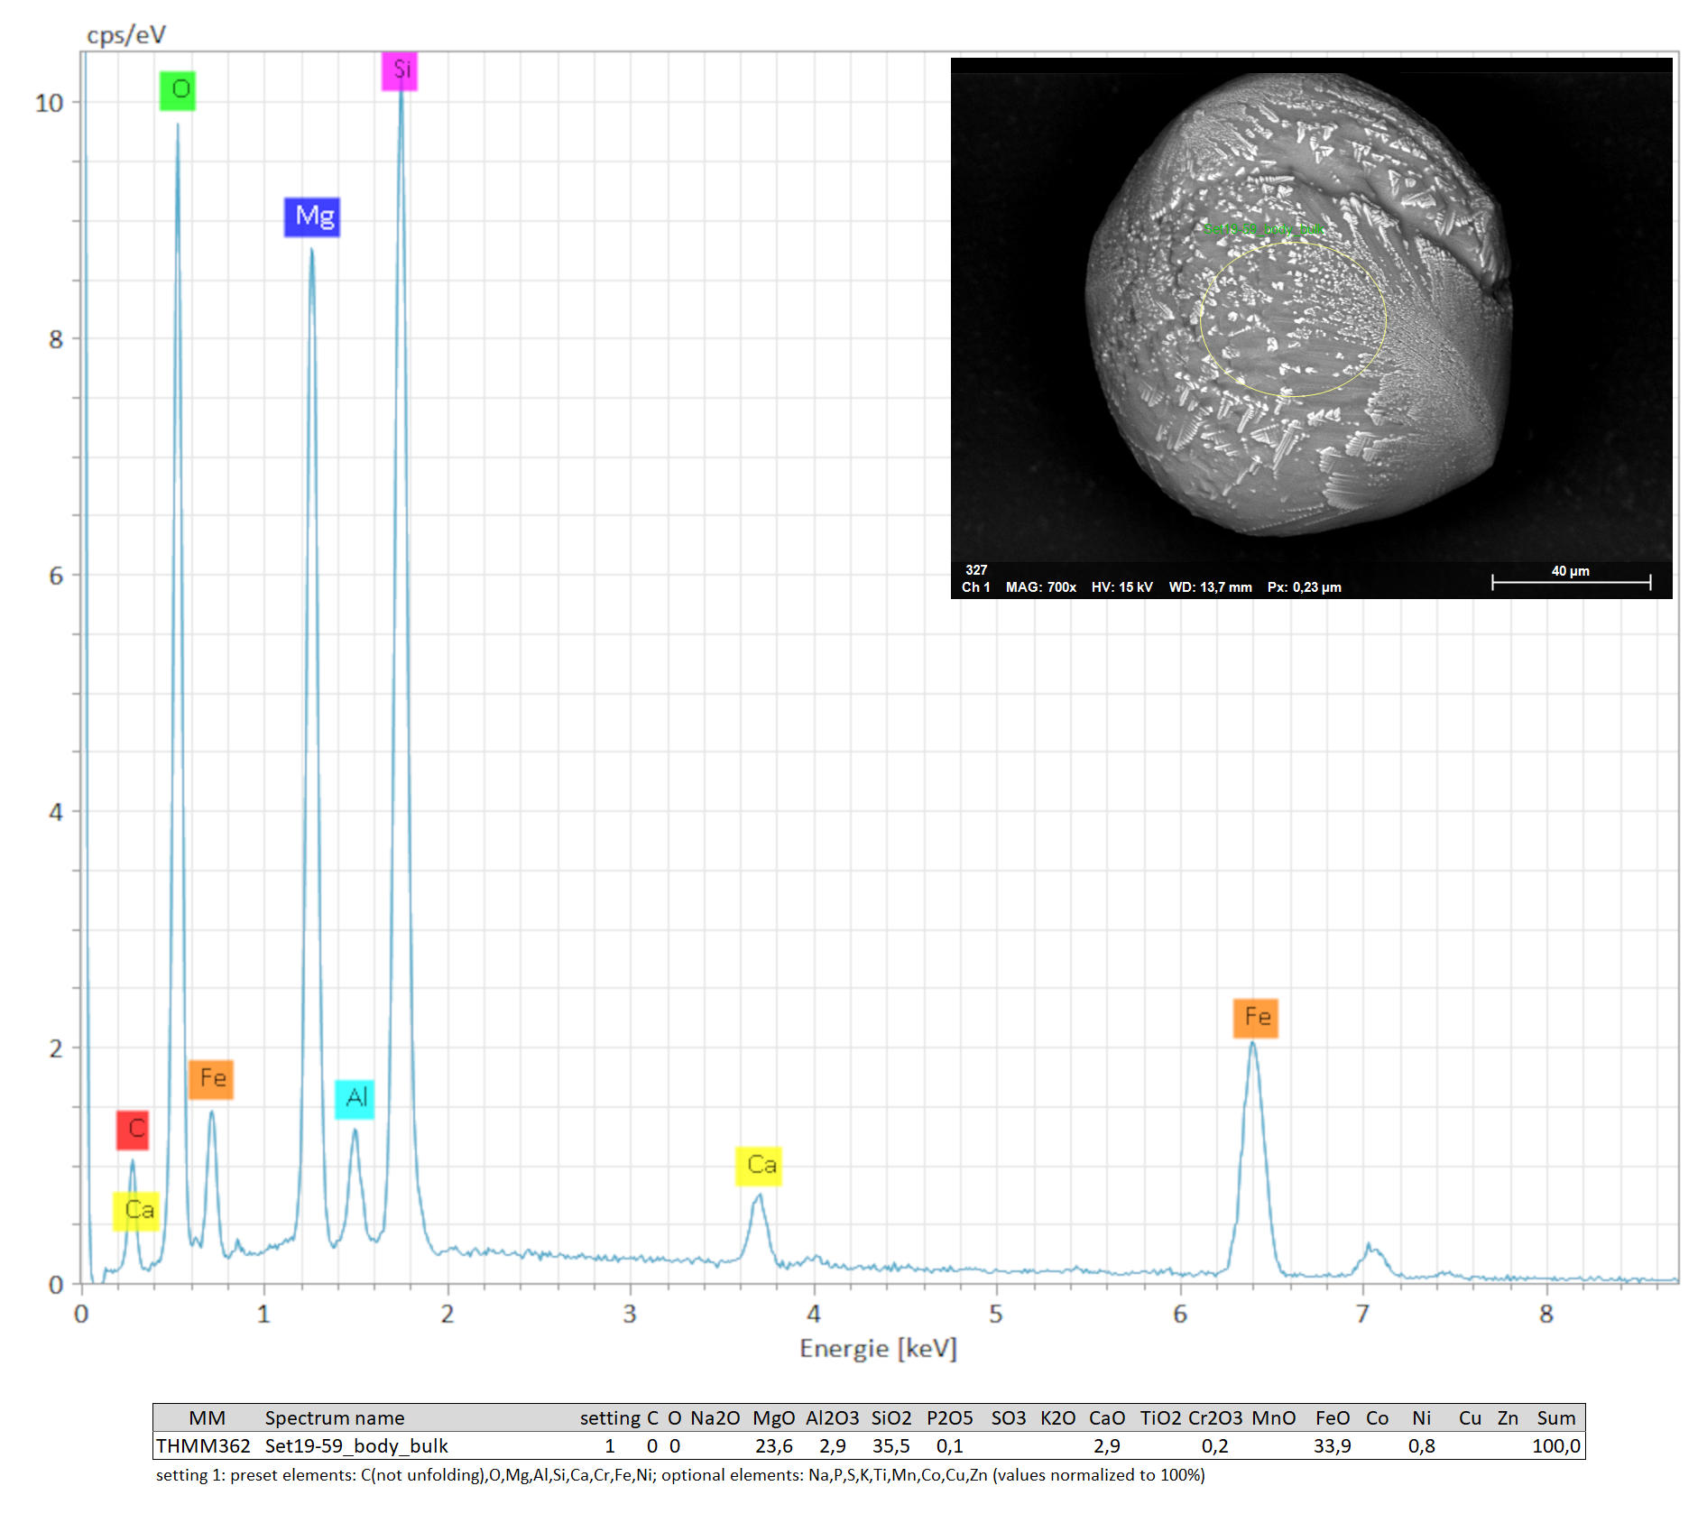Select the SiO2 column header
The image size is (1707, 1532).
[x=891, y=1418]
